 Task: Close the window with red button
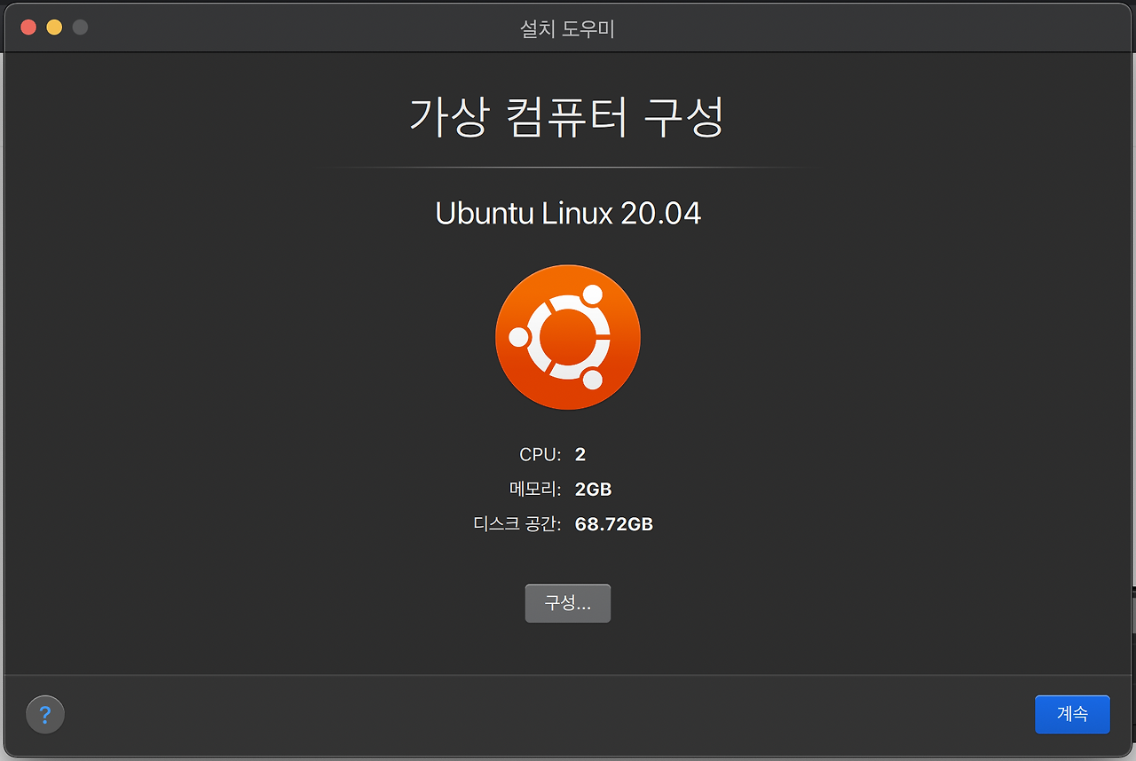pos(28,27)
